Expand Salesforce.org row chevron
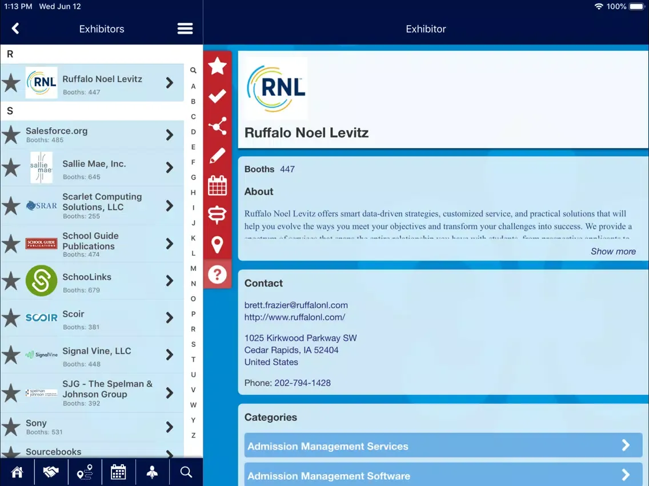Screen dimensions: 649x486 (169, 135)
